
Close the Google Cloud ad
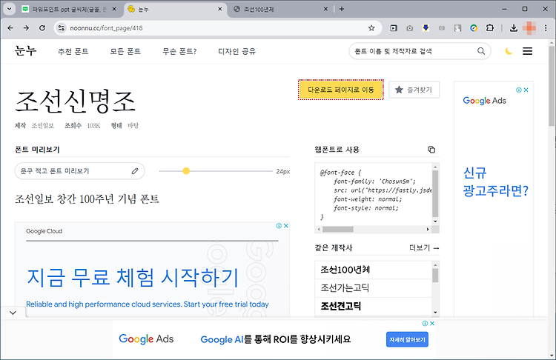[286, 226]
